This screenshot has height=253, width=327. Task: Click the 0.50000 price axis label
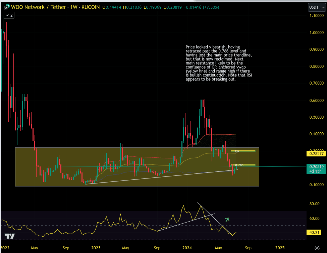[316, 117]
